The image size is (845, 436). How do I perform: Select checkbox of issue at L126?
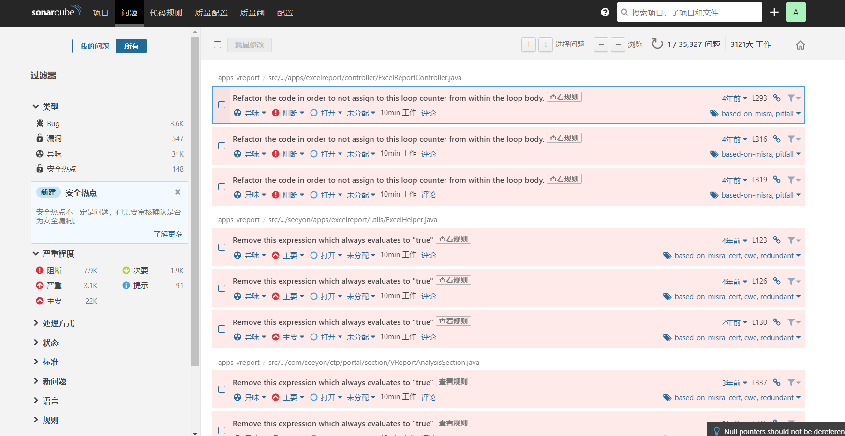[x=222, y=288]
